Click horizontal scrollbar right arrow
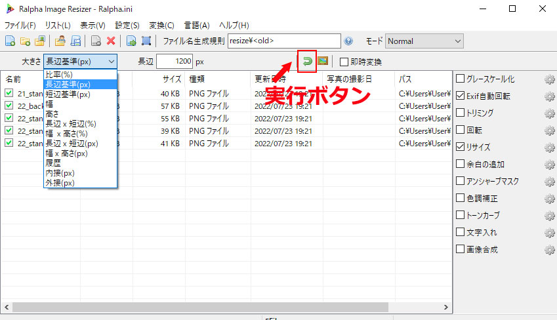 [x=446, y=308]
